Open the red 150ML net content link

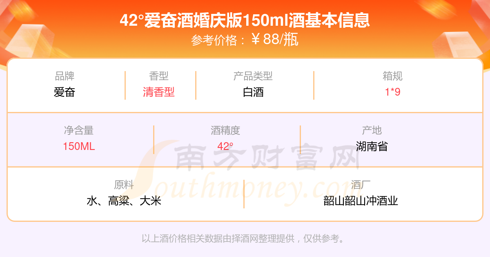[x=79, y=146]
